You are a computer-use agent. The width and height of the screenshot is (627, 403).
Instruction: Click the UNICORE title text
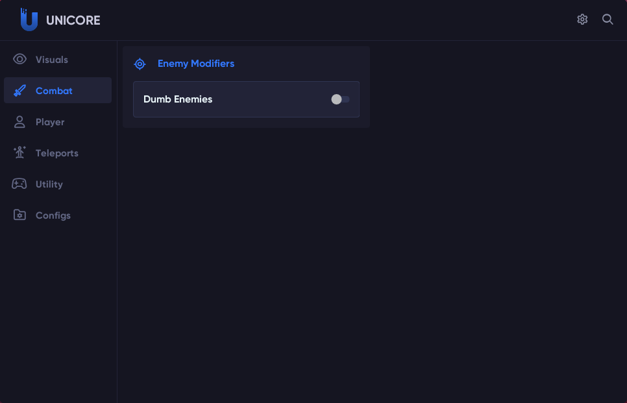(73, 20)
